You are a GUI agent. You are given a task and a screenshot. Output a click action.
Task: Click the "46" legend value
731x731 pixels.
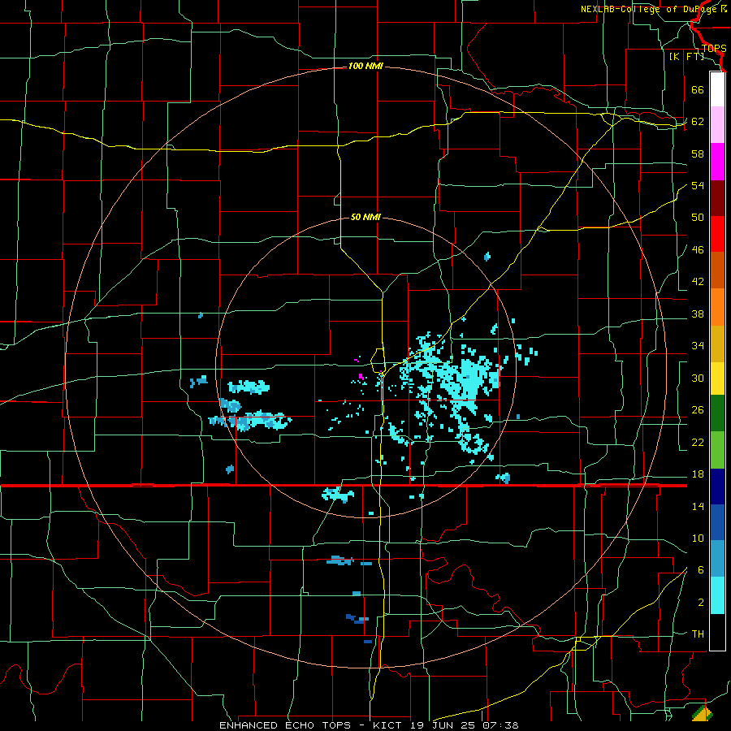tap(698, 250)
